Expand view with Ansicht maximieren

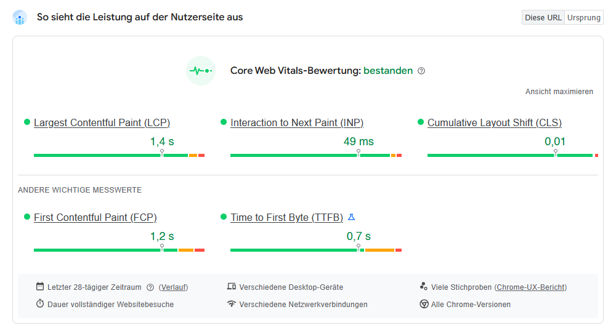tap(559, 92)
